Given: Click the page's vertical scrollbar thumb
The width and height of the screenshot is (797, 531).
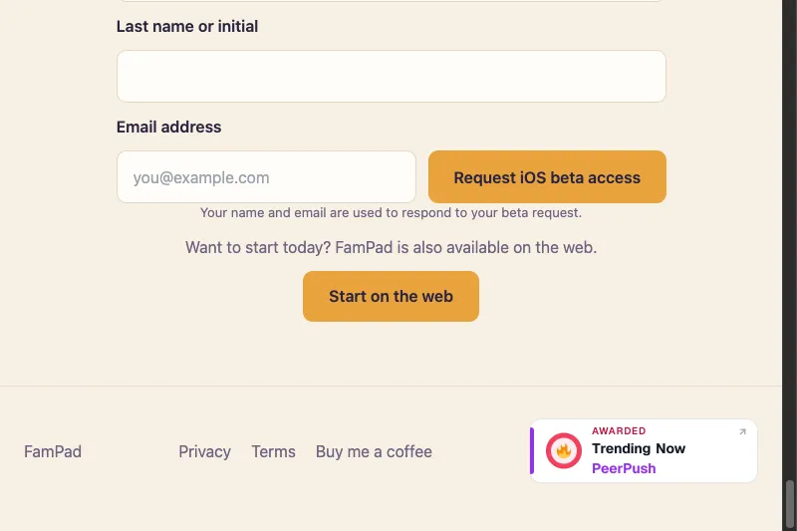Looking at the screenshot, I should (789, 502).
